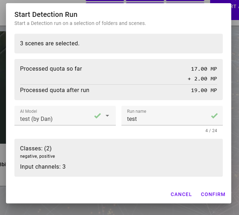Click green checkmark in AI Model field
This screenshot has height=215, width=239.
98,116
